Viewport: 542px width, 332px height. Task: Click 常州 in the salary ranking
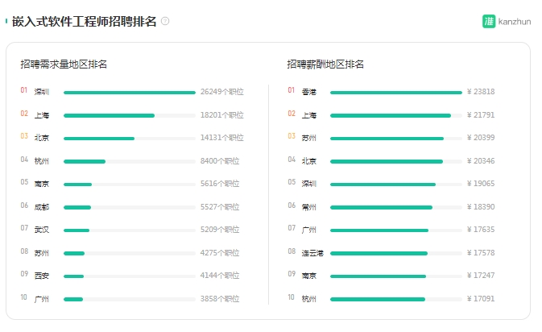tap(309, 207)
